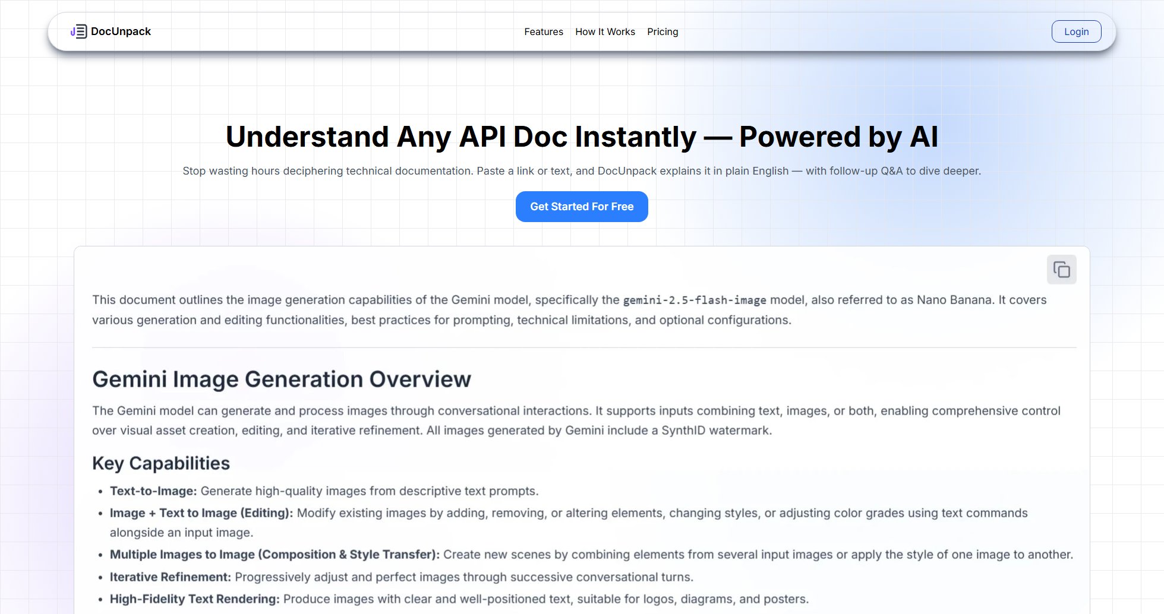
Task: Click the copy icon on the document card
Action: click(x=1062, y=269)
